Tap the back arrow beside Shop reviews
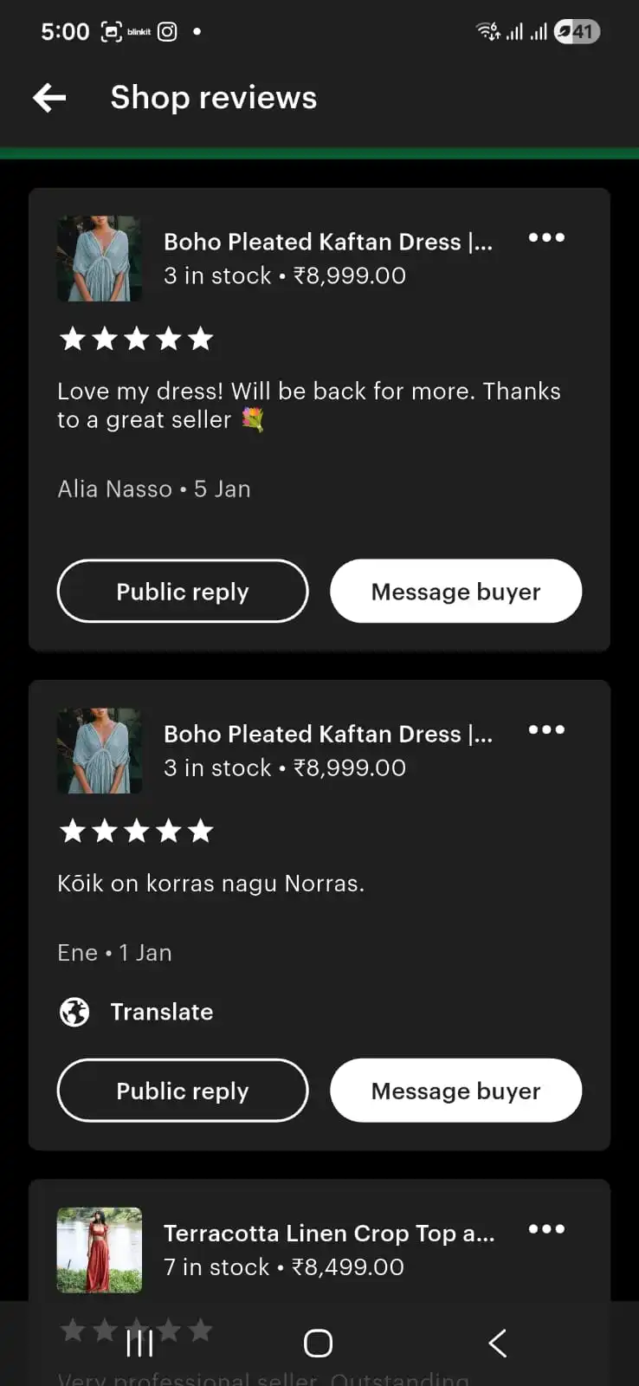Image resolution: width=639 pixels, height=1386 pixels. [49, 98]
